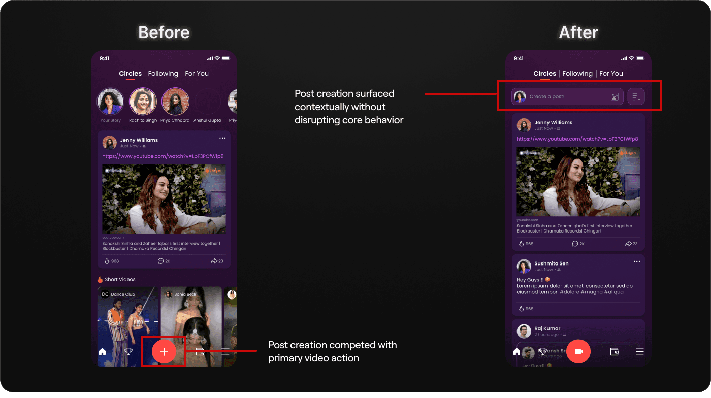The width and height of the screenshot is (711, 398).
Task: Open the wallet icon in Before mockup
Action: tap(200, 351)
